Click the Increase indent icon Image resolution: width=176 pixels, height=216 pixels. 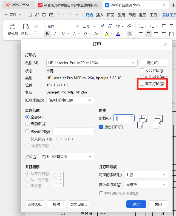(171, 26)
